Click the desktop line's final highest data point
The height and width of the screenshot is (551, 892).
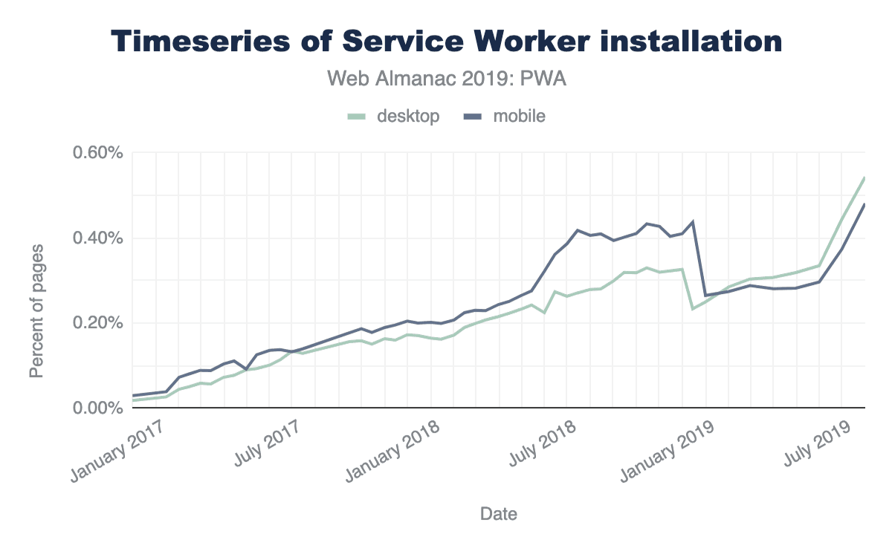click(864, 178)
